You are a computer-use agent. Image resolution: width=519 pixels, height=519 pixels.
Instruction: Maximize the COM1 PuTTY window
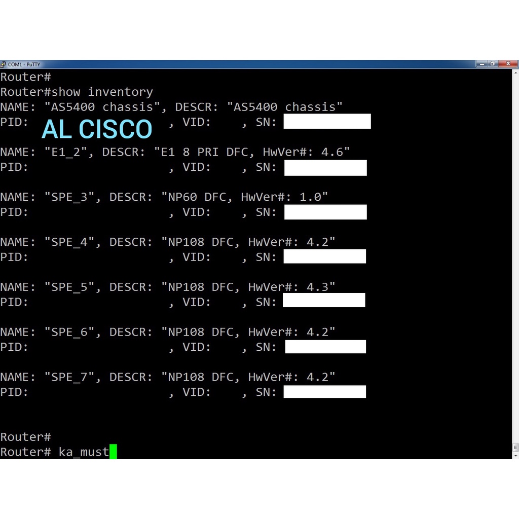pos(493,64)
